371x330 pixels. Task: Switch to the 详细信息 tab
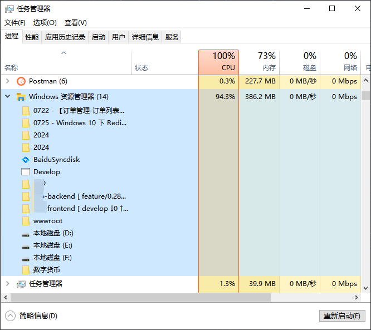(x=145, y=37)
